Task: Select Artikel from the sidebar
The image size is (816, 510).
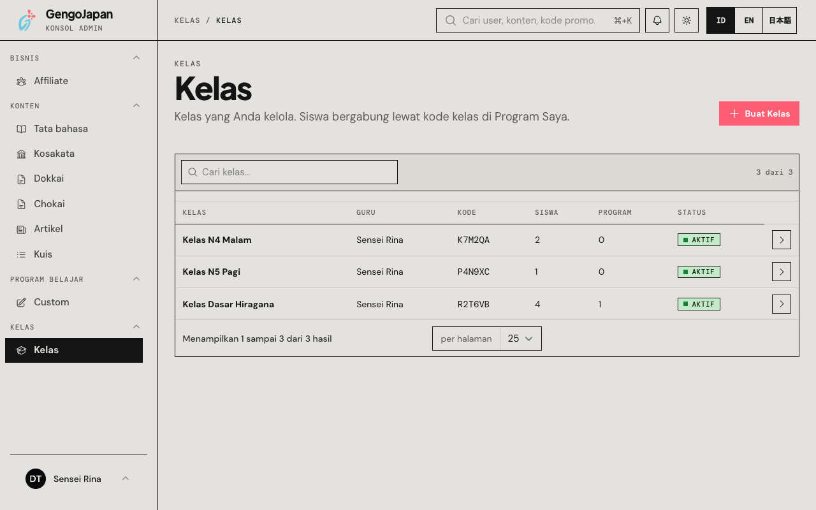Action: click(74, 229)
